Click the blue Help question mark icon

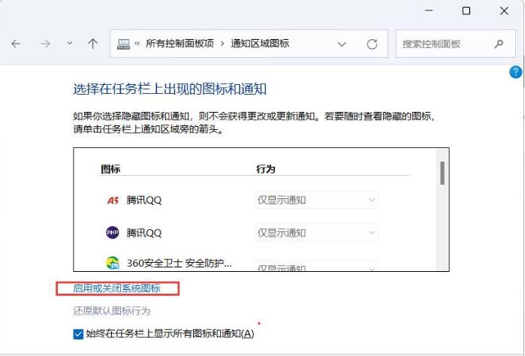pos(515,72)
